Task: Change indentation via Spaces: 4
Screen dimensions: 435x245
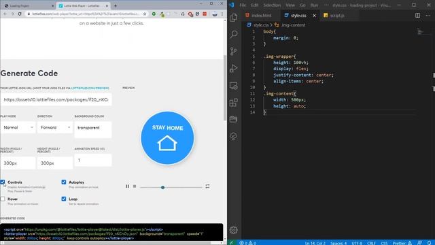Action: [x=338, y=243]
